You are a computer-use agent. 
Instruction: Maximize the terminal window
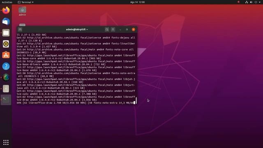(127, 30)
